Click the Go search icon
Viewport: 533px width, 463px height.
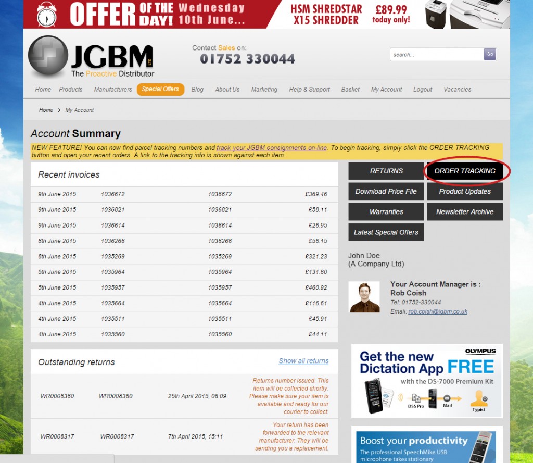(x=489, y=54)
